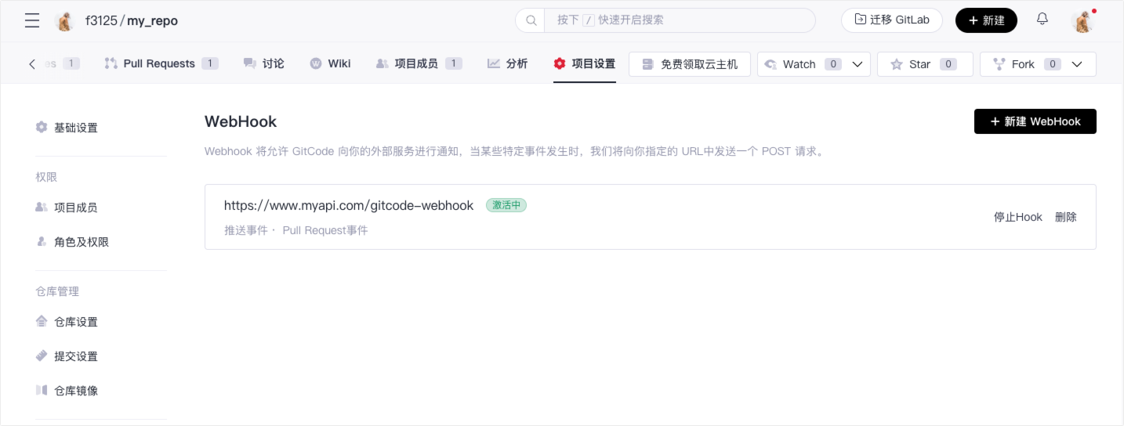Click the 免费领取云主机 button
The height and width of the screenshot is (426, 1124).
[689, 64]
